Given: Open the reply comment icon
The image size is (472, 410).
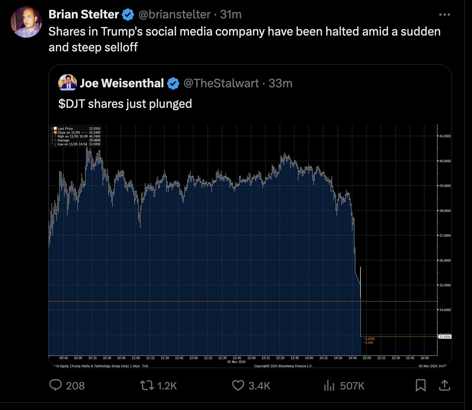Looking at the screenshot, I should [56, 385].
